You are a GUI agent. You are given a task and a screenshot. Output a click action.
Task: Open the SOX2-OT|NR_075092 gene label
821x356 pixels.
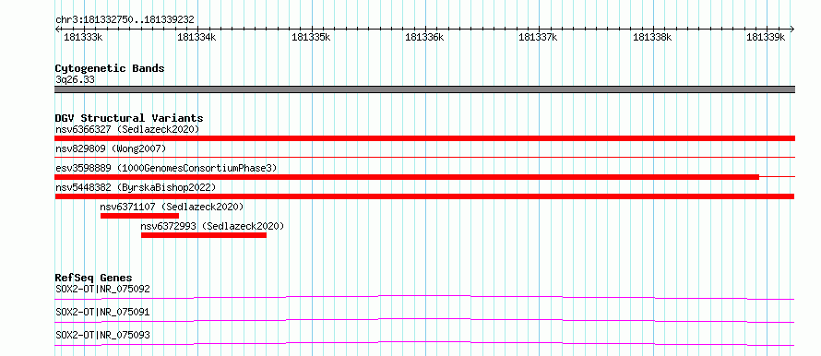pyautogui.click(x=102, y=289)
